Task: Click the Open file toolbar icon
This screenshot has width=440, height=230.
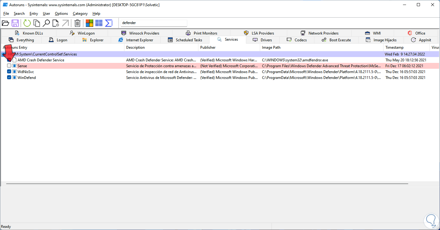Action: coord(5,23)
